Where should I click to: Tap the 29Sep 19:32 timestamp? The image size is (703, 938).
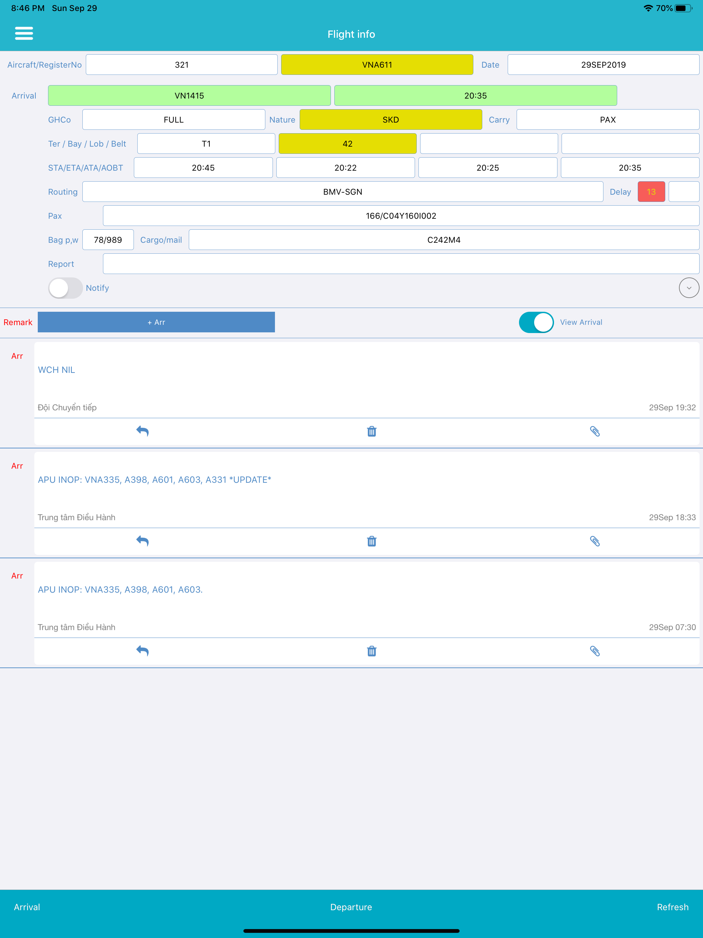[672, 408]
